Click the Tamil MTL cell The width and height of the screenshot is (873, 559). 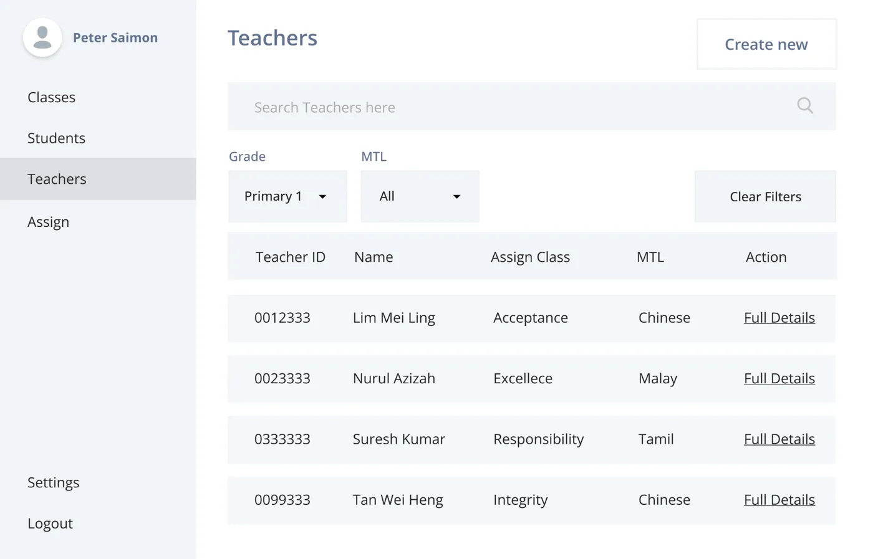(x=656, y=439)
